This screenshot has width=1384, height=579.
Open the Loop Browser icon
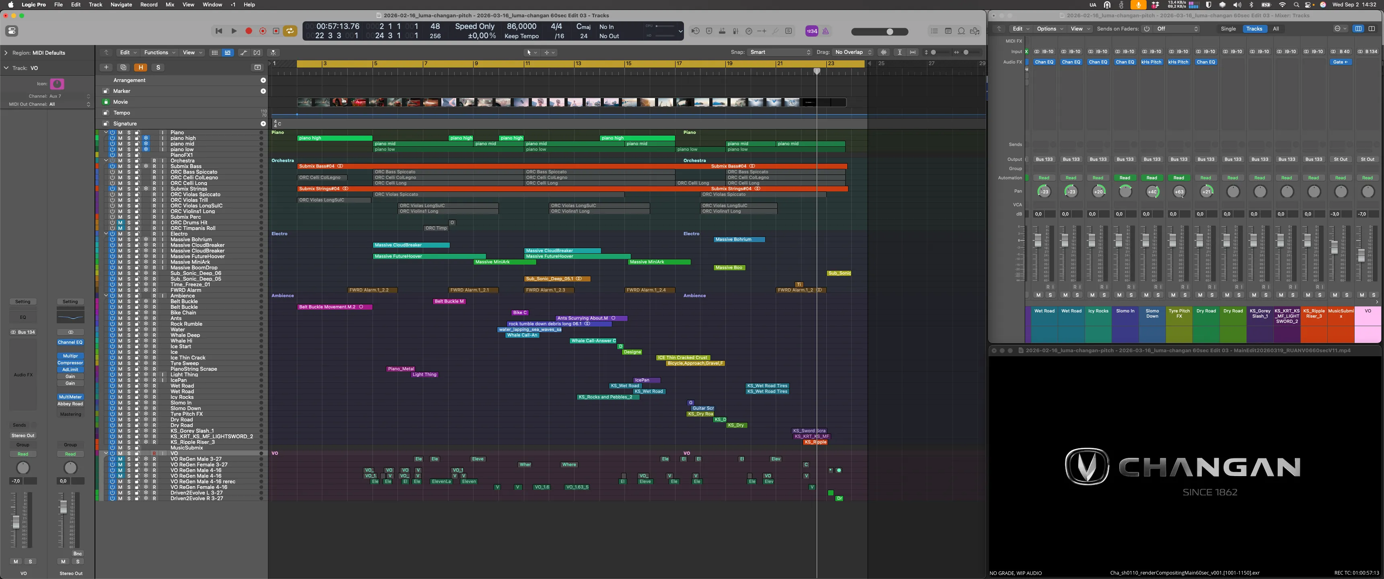962,31
